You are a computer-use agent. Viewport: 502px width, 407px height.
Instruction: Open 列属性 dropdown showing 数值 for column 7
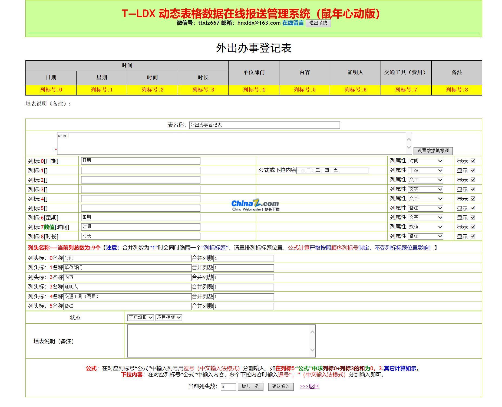(425, 227)
